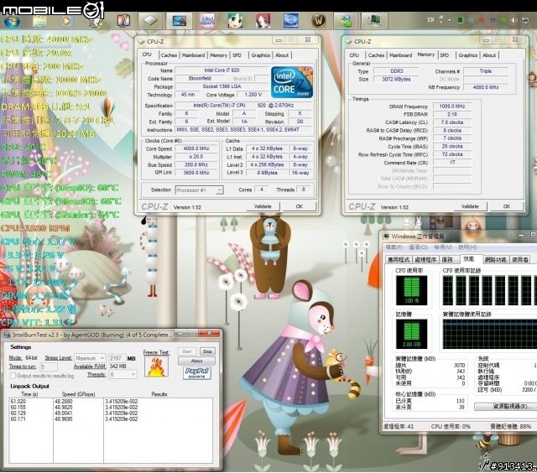Screen dimensions: 537x473
Task: Open SPD tab in right CPU-Z window
Action: point(444,55)
